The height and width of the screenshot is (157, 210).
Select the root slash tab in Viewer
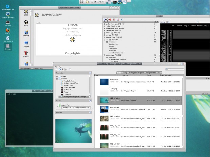[x=119, y=73]
